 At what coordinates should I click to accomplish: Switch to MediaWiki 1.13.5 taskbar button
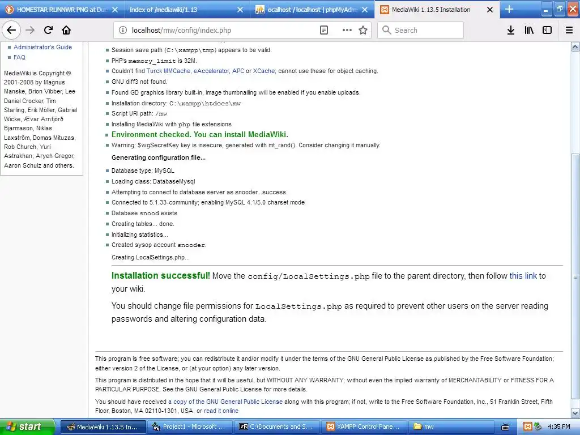tap(103, 427)
